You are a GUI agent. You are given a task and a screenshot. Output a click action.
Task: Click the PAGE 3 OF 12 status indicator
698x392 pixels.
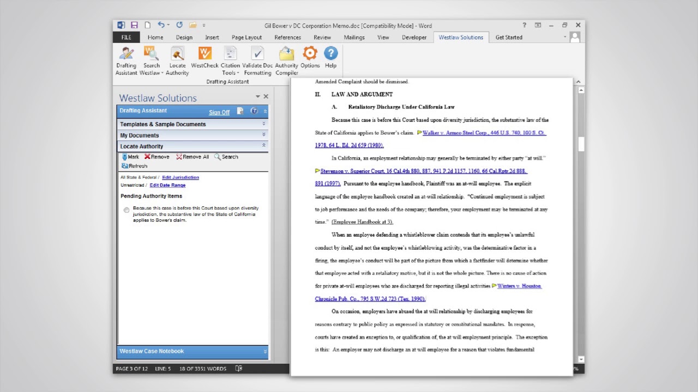131,369
